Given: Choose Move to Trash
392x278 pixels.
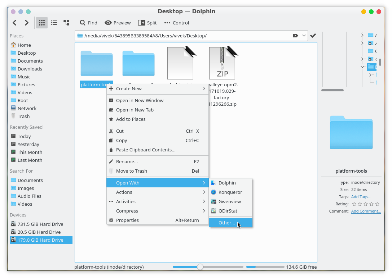Looking at the screenshot, I should pos(158,171).
